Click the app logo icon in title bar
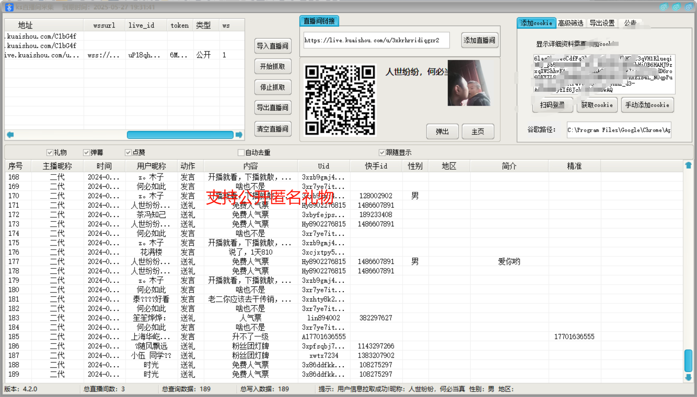The height and width of the screenshot is (397, 697). coord(9,7)
